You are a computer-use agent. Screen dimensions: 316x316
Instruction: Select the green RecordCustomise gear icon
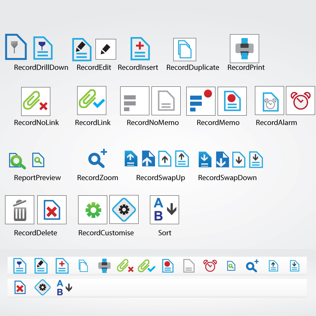tap(92, 209)
